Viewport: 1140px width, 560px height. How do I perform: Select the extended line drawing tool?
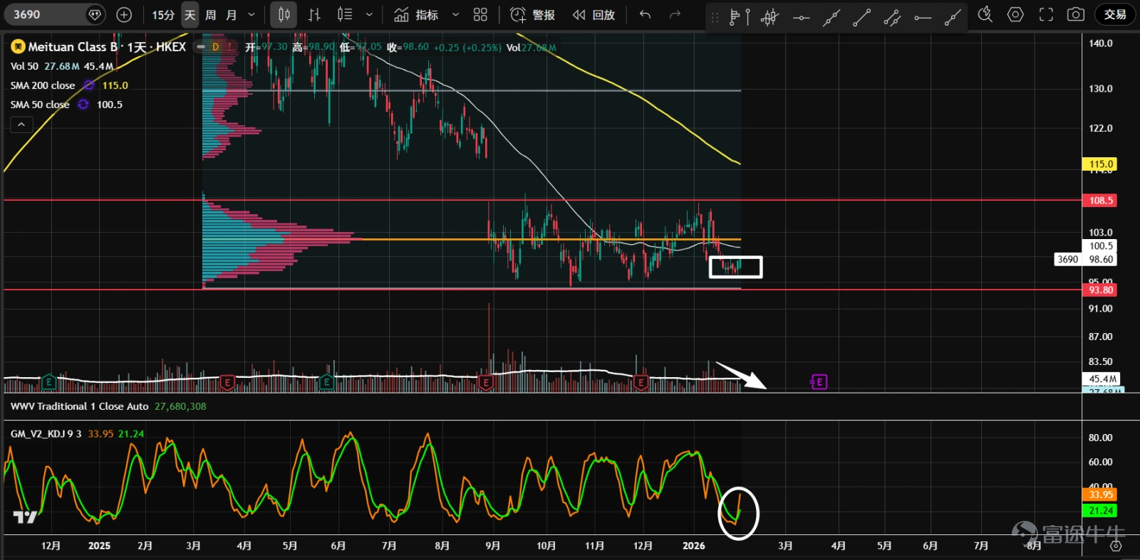click(x=831, y=17)
